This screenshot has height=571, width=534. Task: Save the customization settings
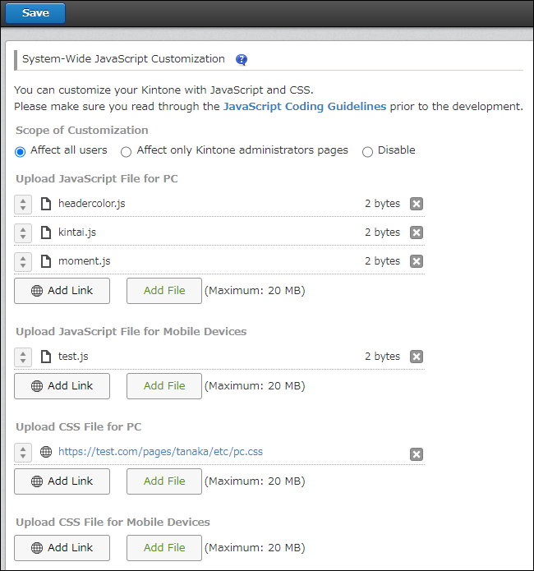[x=35, y=13]
